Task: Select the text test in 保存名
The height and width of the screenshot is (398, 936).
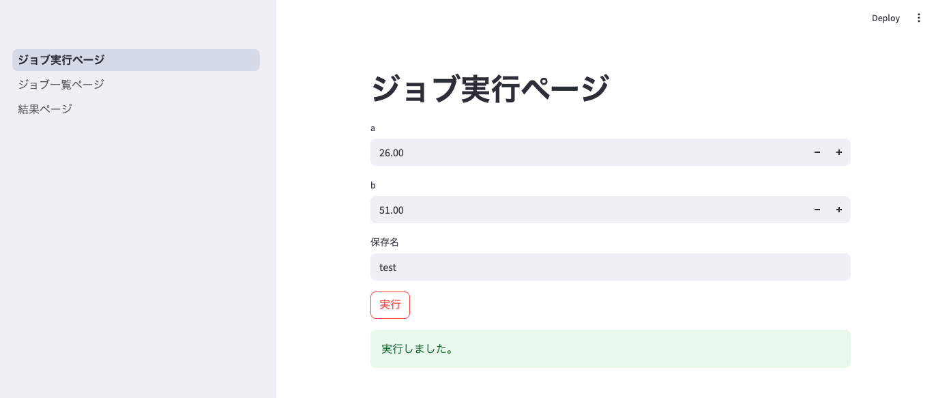Action: (387, 267)
